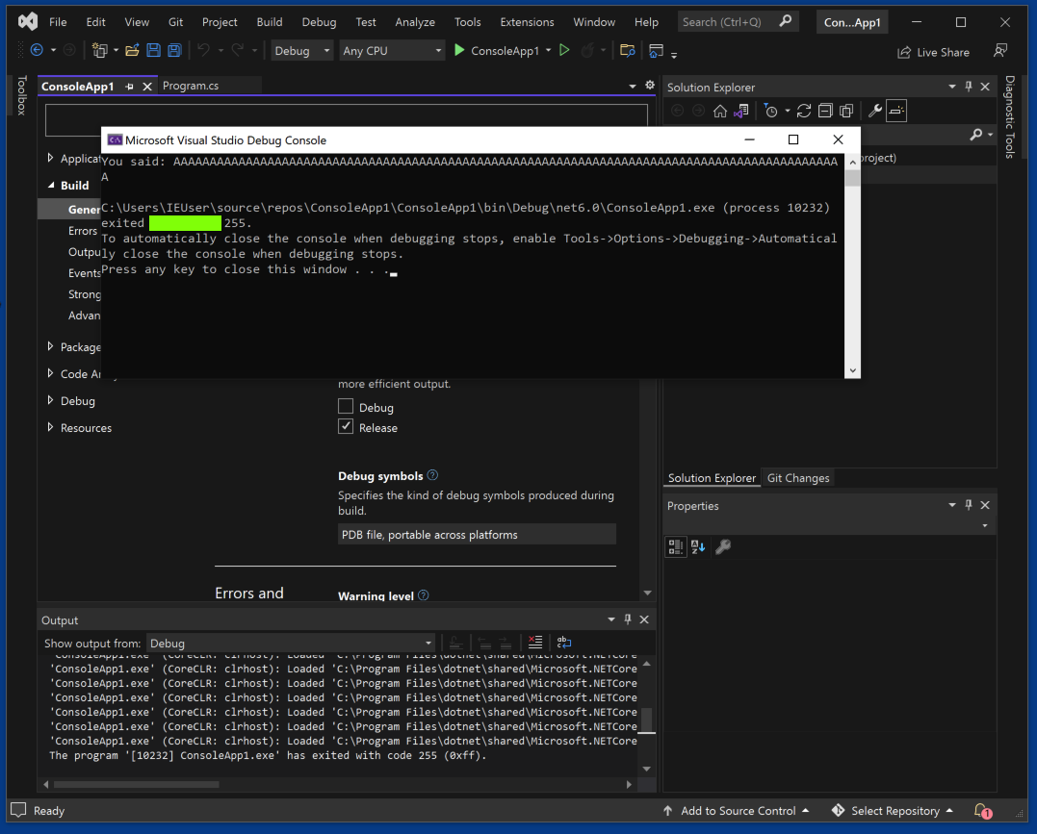The width and height of the screenshot is (1037, 834).
Task: Click the New Project toolbar icon
Action: pyautogui.click(x=100, y=50)
